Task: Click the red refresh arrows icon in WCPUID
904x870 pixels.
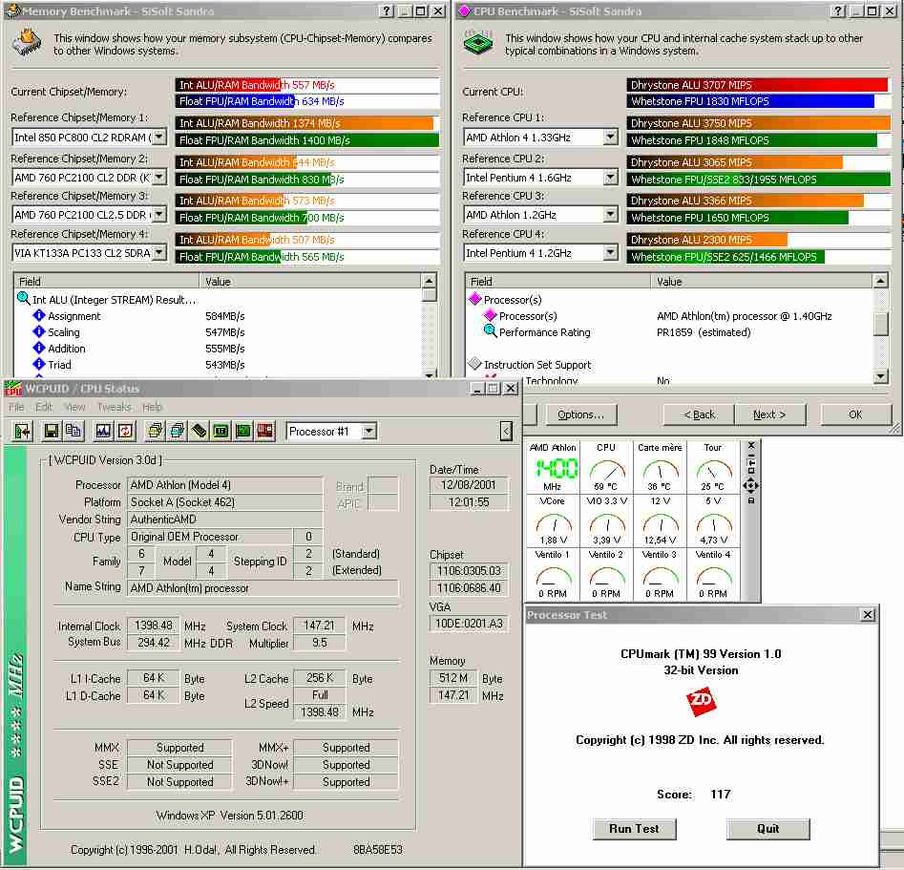Action: pos(126,431)
